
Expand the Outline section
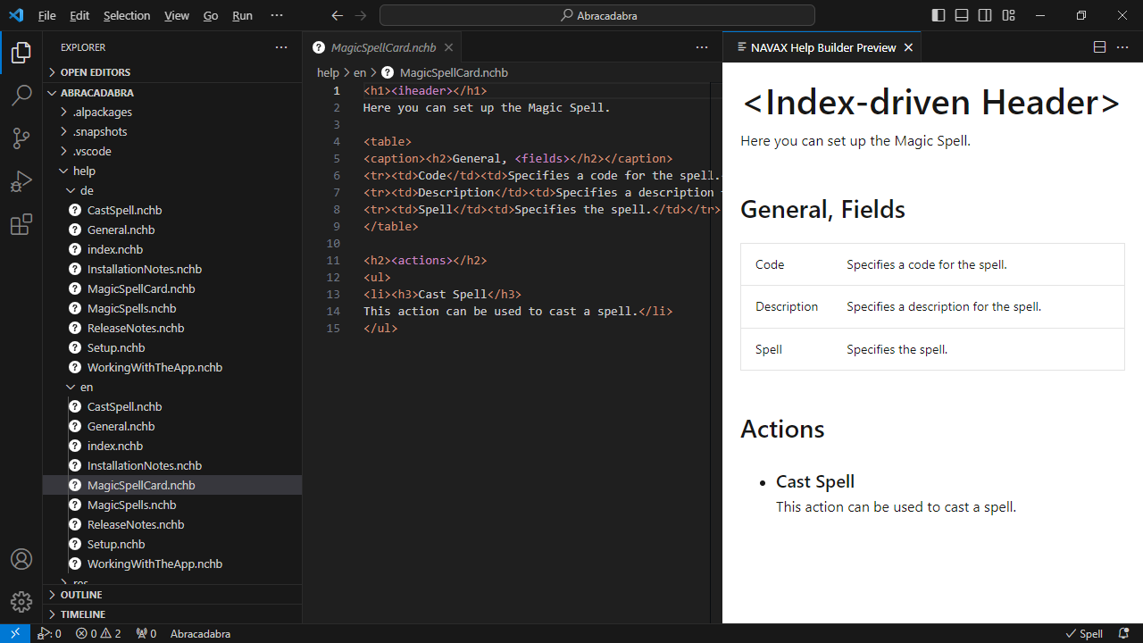(81, 595)
